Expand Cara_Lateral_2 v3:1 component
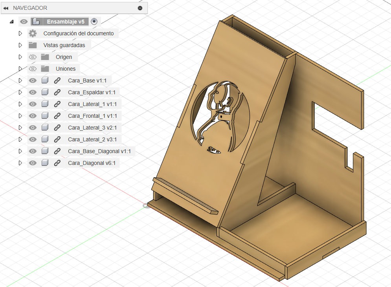The width and height of the screenshot is (391, 287). coord(20,139)
